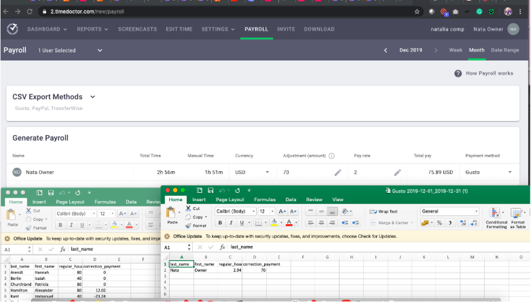The image size is (531, 303).
Task: Open the Download link
Action: [x=319, y=29]
